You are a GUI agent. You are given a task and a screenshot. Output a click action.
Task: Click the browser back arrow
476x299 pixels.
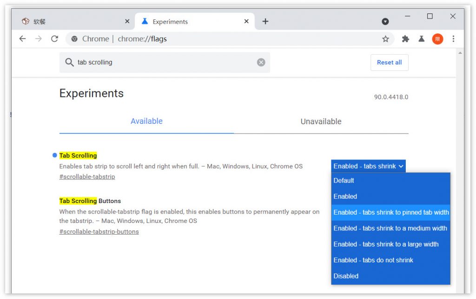22,39
